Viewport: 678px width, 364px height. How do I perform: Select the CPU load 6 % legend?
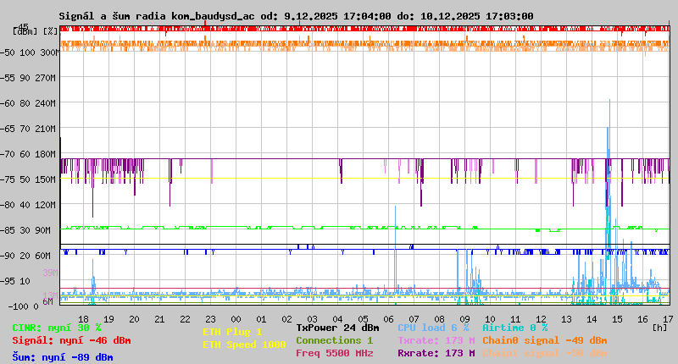point(433,328)
